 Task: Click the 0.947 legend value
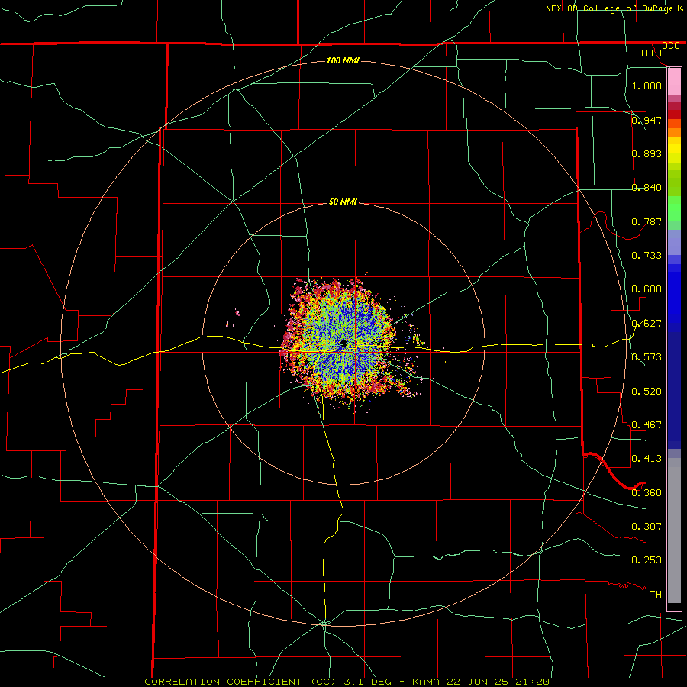pos(647,120)
